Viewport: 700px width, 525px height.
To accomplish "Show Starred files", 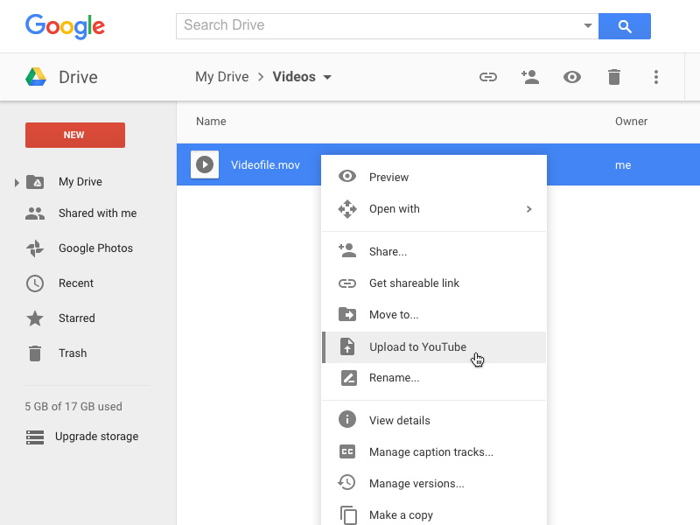I will 77,318.
